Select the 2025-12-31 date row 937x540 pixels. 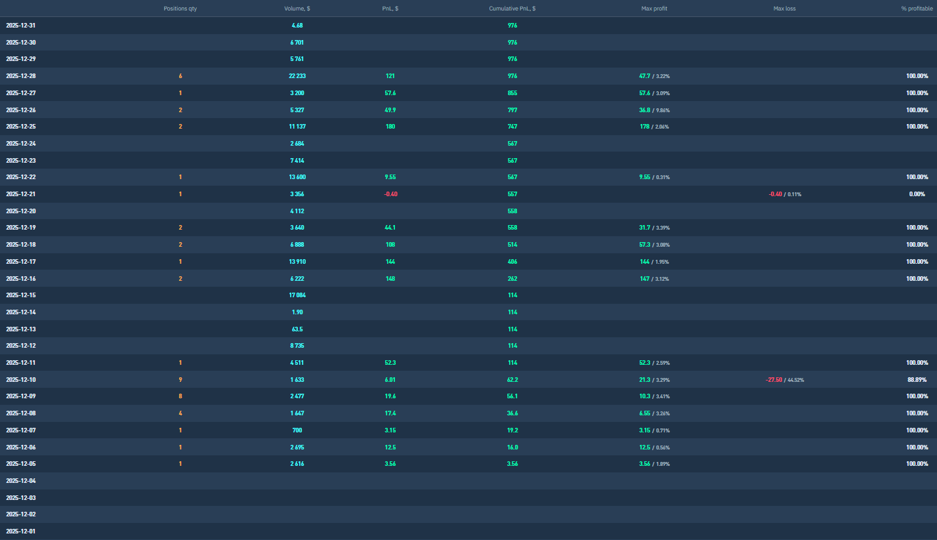(x=21, y=26)
